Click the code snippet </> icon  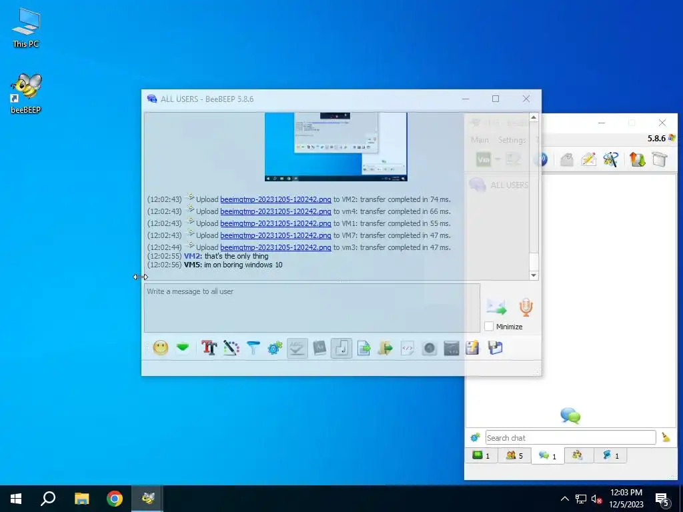pyautogui.click(x=408, y=348)
